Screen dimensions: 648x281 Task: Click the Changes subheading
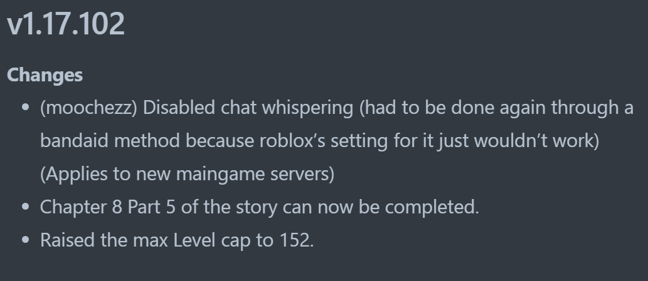pyautogui.click(x=45, y=75)
